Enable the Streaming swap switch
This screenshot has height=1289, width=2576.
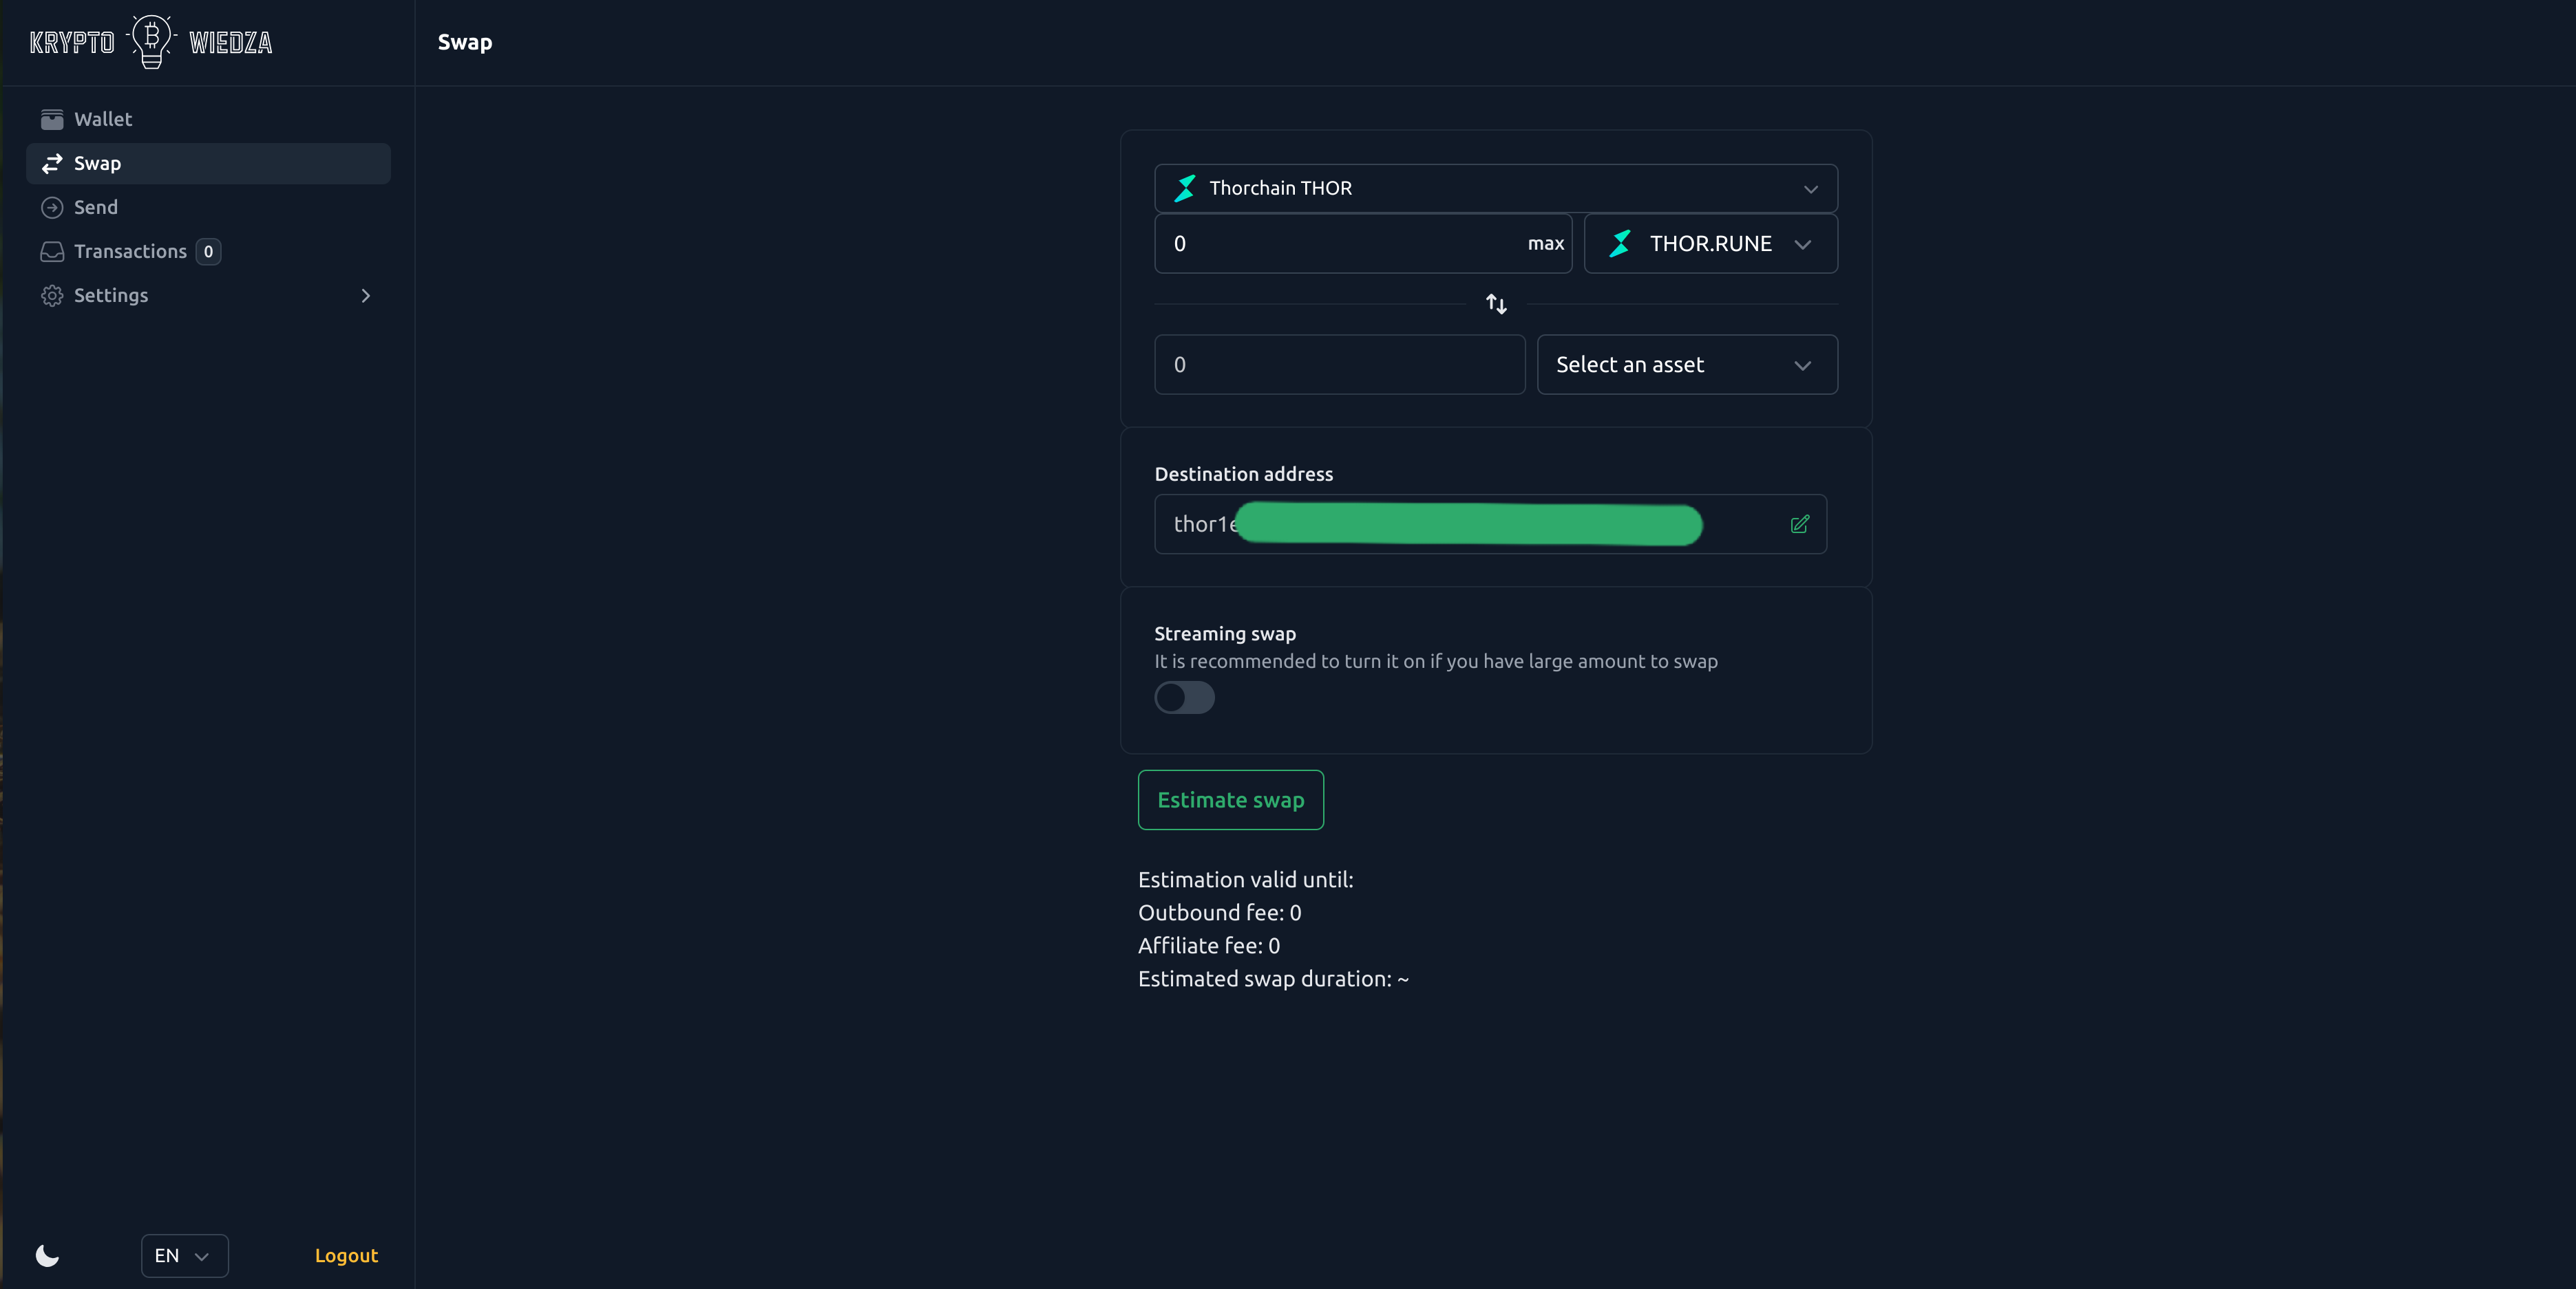[1184, 697]
